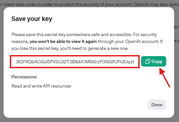Screen dimensions: 179x122
Task: Click the red highlight border around the key
Action: click(x=75, y=56)
